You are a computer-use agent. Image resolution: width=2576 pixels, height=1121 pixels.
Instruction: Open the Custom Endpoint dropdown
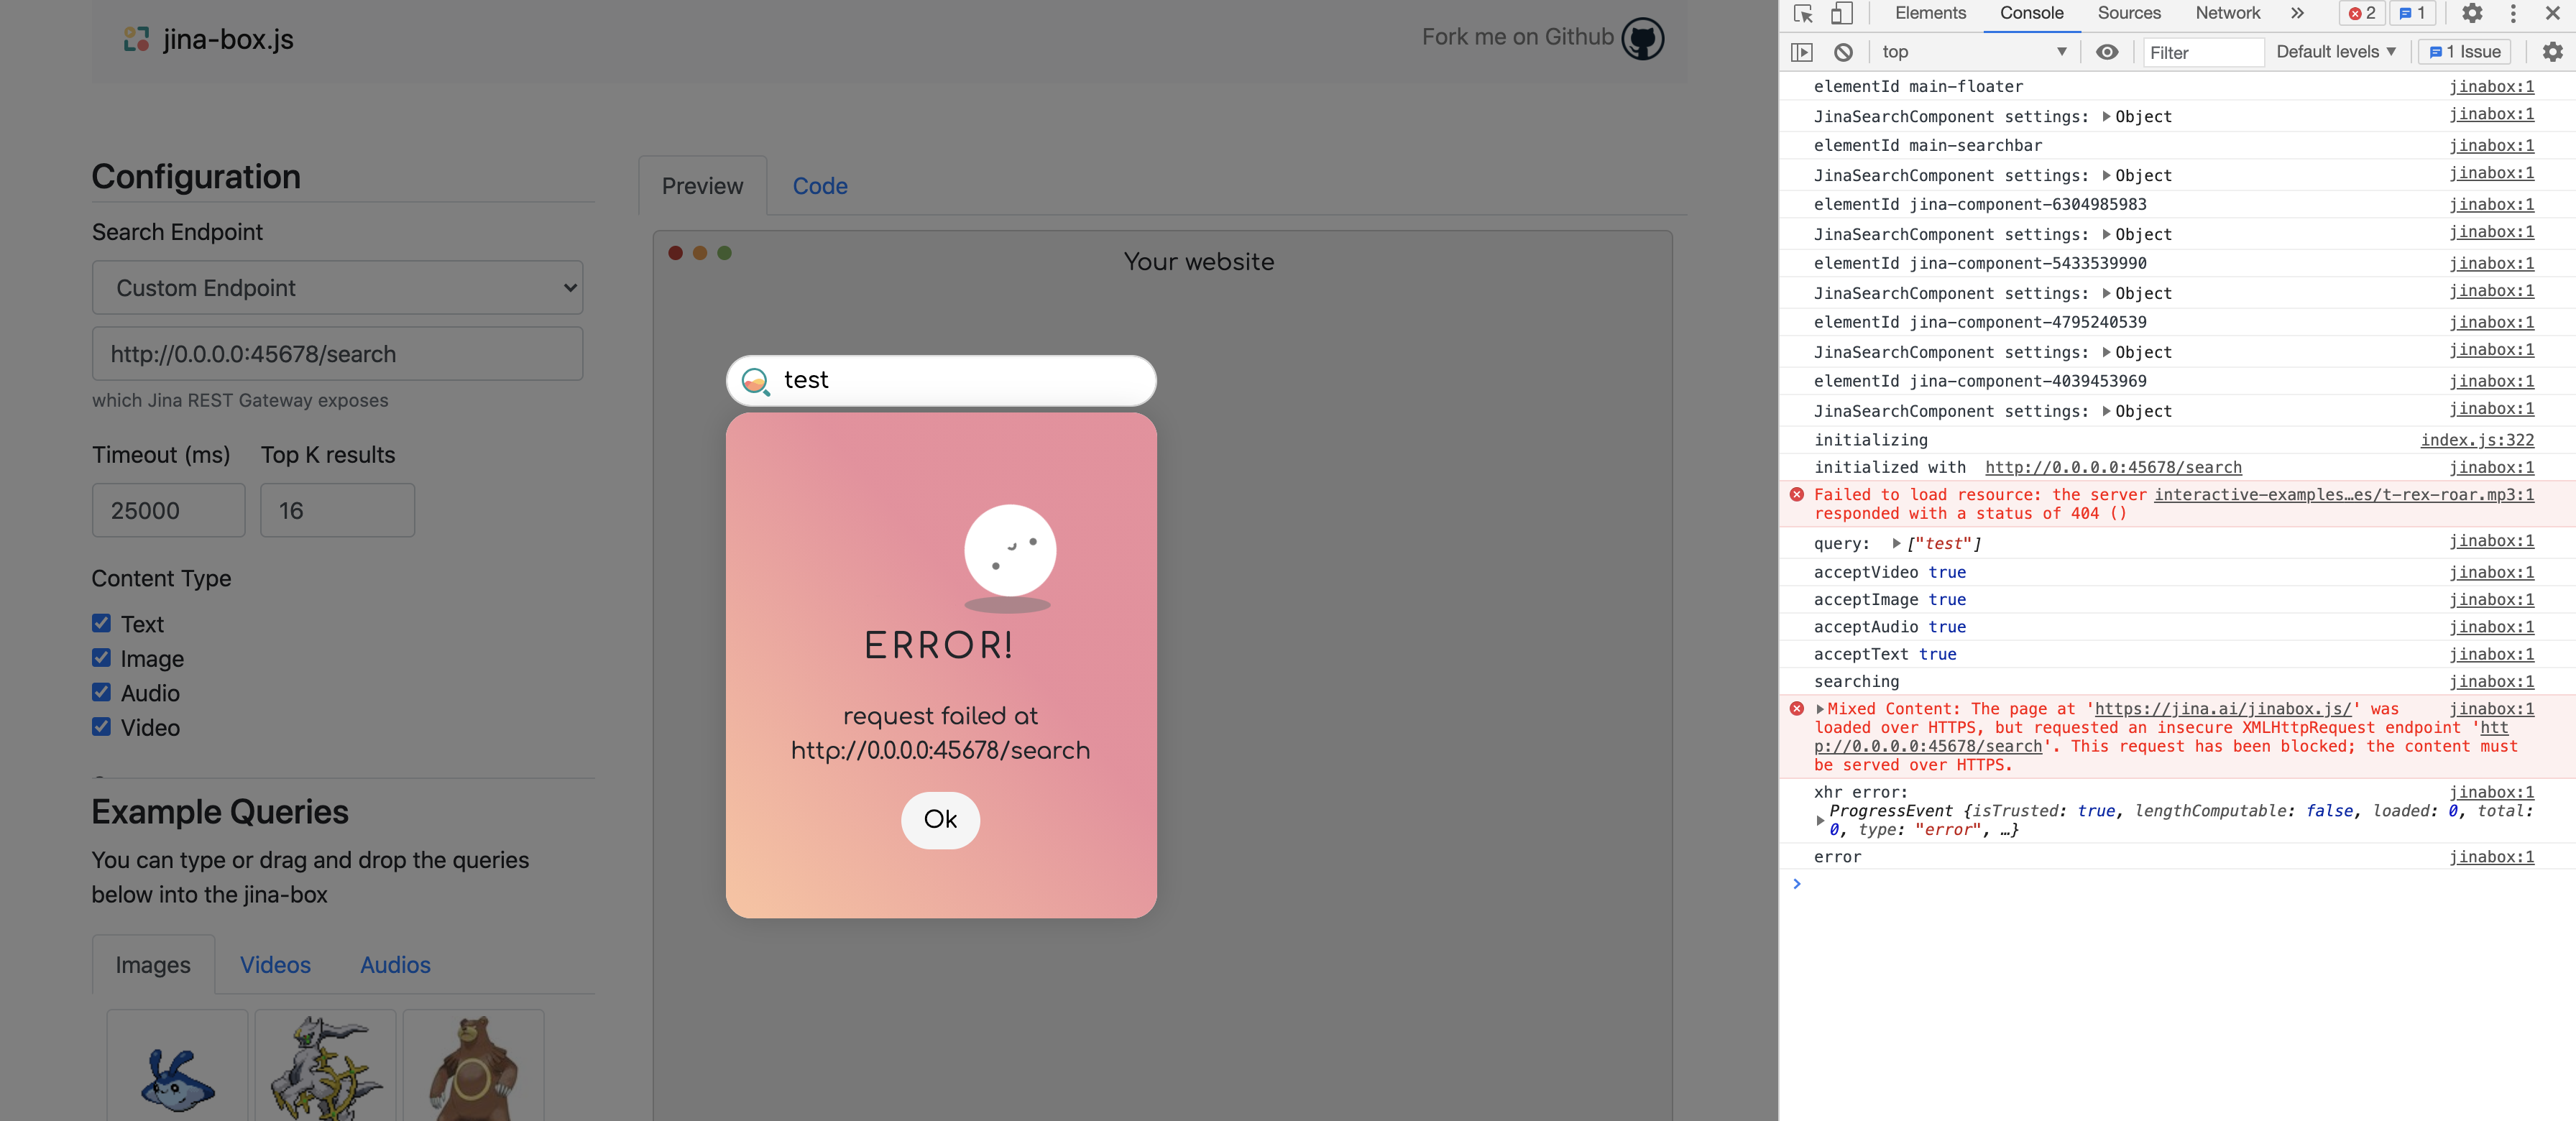(338, 288)
